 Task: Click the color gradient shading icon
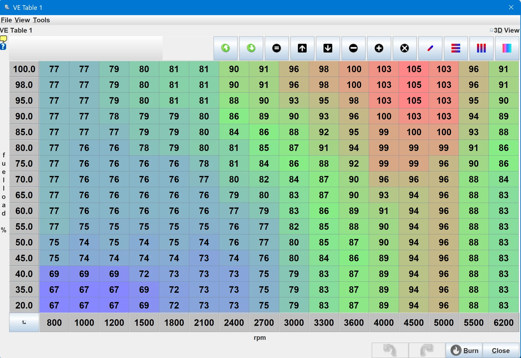click(x=507, y=48)
